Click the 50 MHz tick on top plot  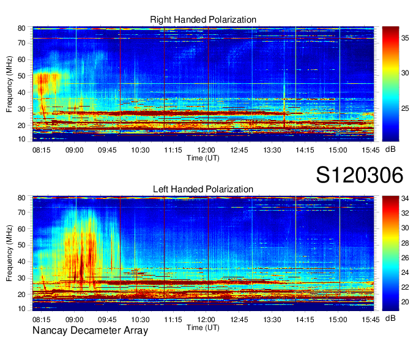(x=21, y=76)
